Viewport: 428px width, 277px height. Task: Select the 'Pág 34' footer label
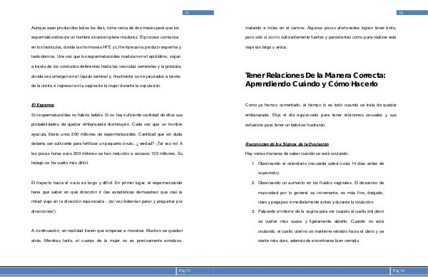point(399,271)
